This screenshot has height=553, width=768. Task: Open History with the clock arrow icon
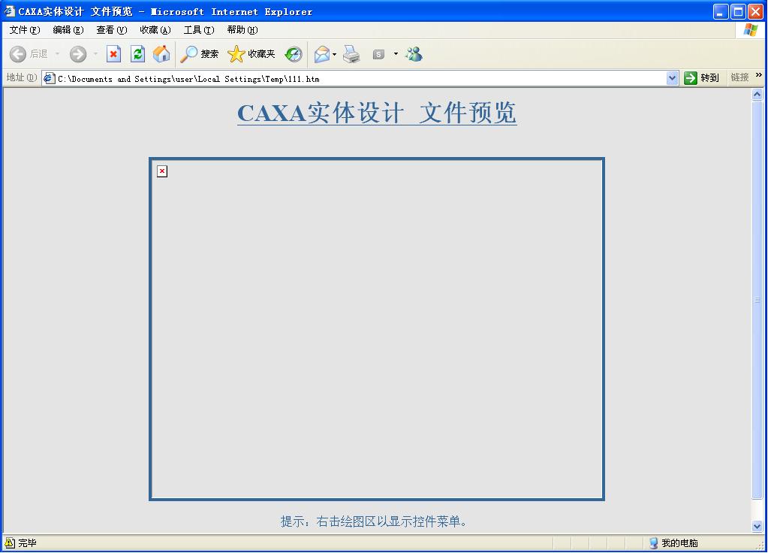(294, 54)
